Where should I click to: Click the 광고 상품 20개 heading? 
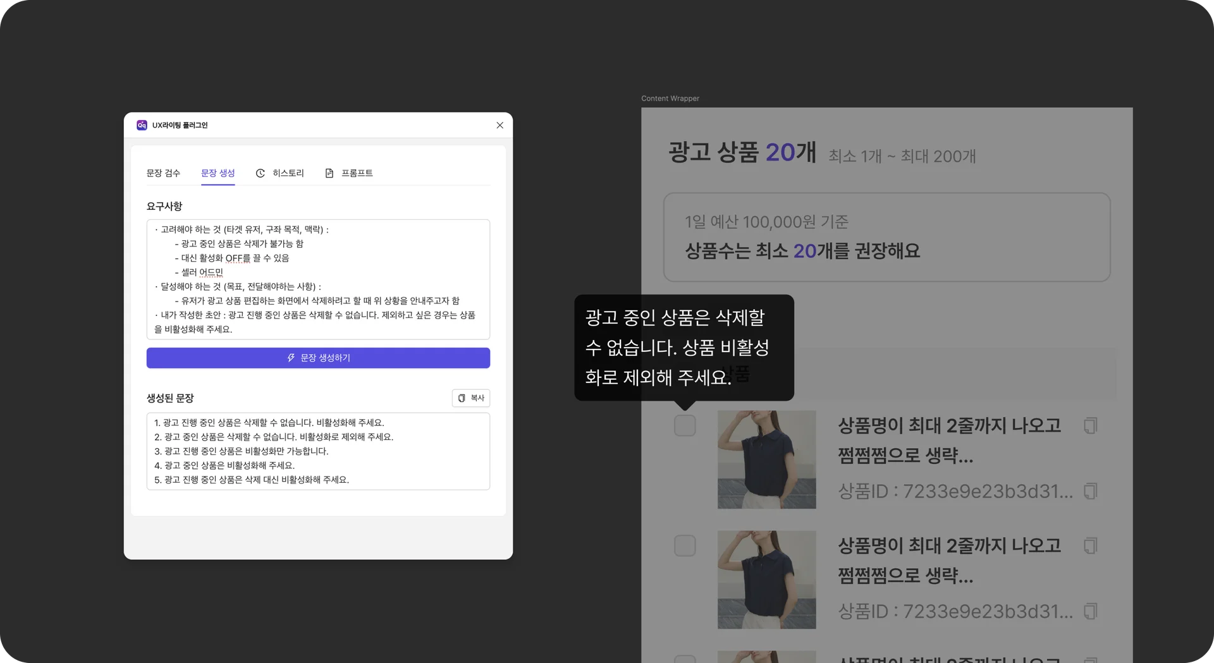pos(742,152)
